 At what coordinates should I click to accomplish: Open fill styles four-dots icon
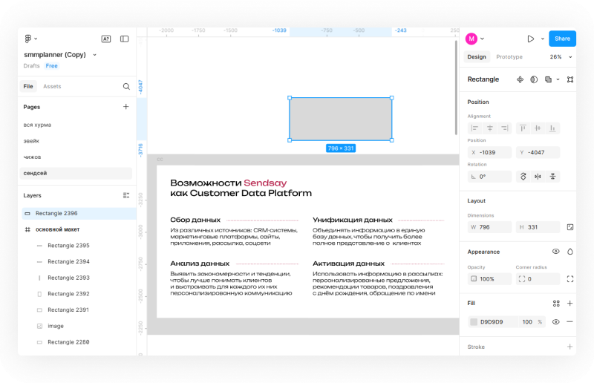(x=555, y=303)
